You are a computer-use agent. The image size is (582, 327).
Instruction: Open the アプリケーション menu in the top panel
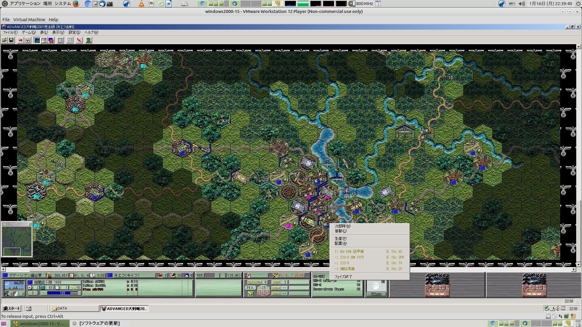(25, 4)
